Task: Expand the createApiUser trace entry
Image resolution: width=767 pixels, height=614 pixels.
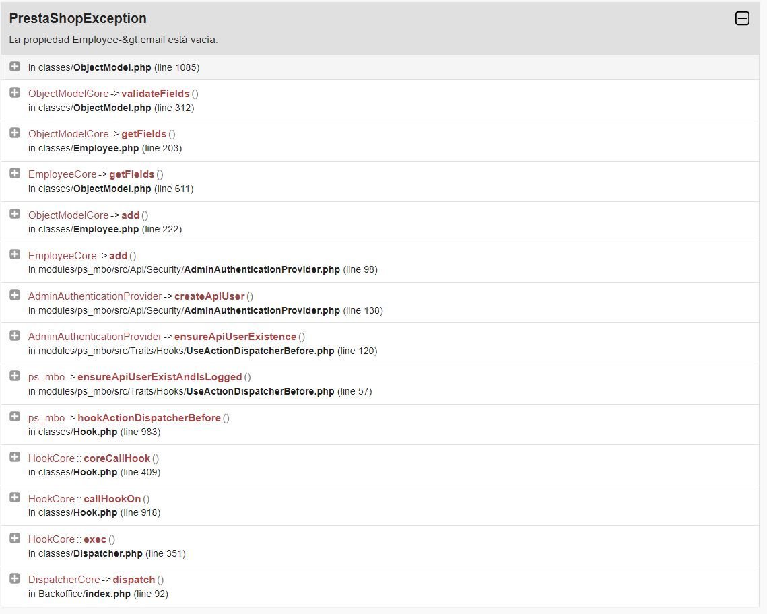Action: (15, 296)
